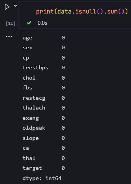
Task: Place cursor on the isnull method text
Action: 86,12
